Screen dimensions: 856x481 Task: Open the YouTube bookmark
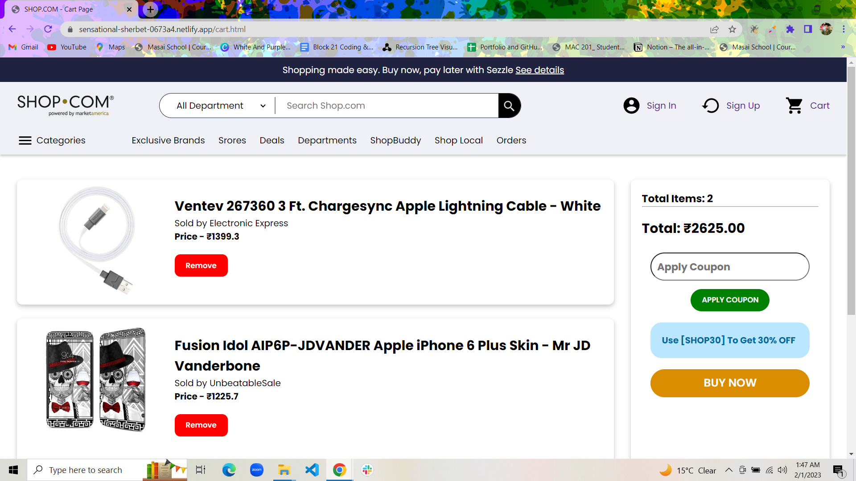pos(67,47)
